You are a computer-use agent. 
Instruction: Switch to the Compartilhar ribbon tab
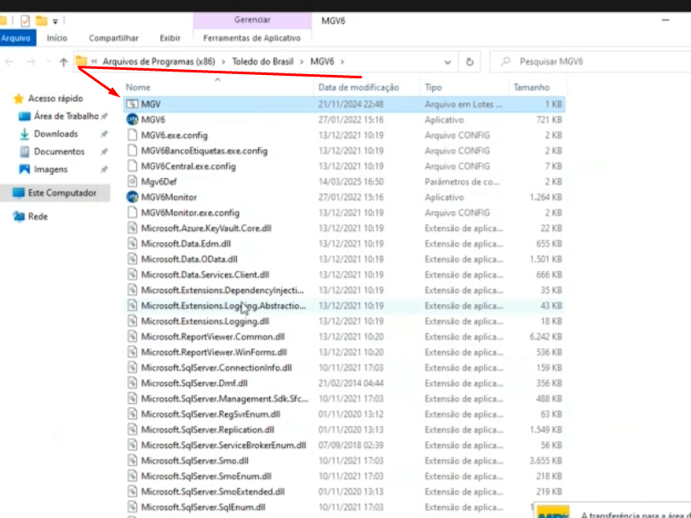pyautogui.click(x=113, y=38)
